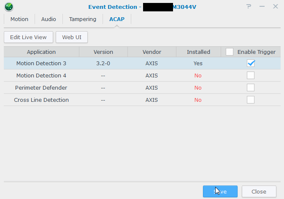Minimize the Event Detection window
Viewport: 284px width, 199px height.
(262, 6)
